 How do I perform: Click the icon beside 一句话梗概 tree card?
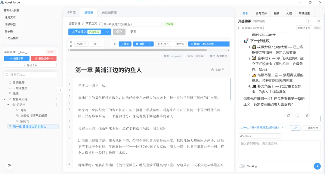(x=10, y=88)
